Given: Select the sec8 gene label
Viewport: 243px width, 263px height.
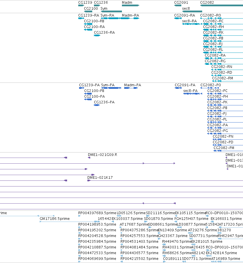Looking at the screenshot, I should 186,8.
